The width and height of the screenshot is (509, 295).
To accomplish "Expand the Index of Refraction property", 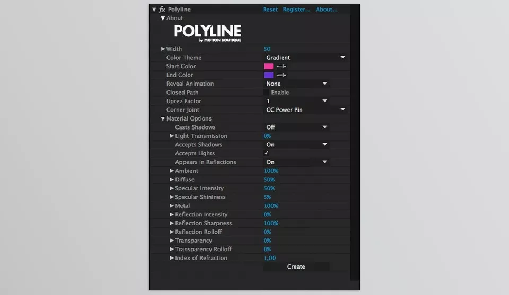I will click(x=172, y=258).
